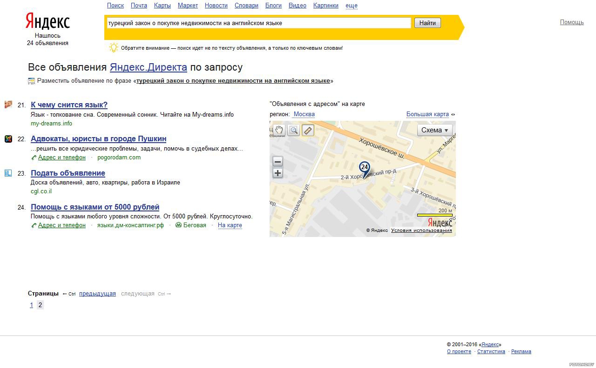Click favicon beside ad 21 about dreams

pyautogui.click(x=8, y=105)
